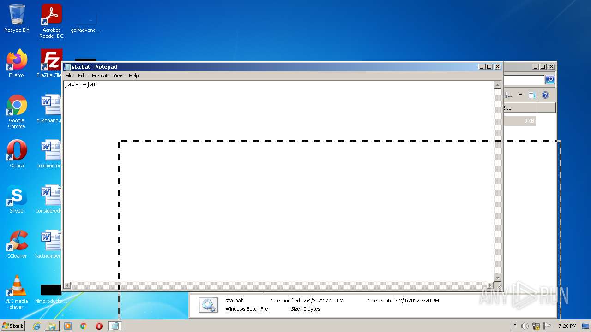Image resolution: width=591 pixels, height=332 pixels.
Task: Launch Acrobat Reader DC shortcut
Action: pos(51,21)
